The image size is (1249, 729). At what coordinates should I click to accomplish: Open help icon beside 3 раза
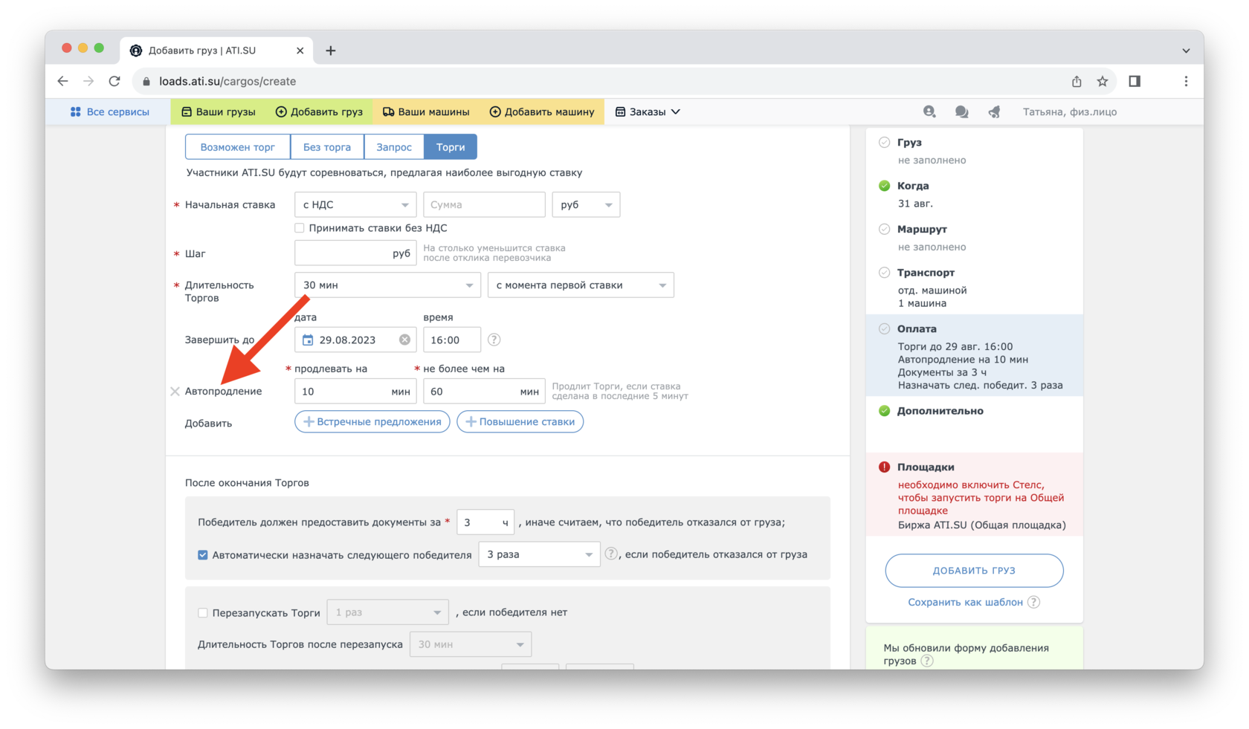611,554
